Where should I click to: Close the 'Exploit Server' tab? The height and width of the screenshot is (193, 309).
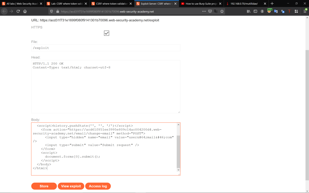tap(175, 4)
